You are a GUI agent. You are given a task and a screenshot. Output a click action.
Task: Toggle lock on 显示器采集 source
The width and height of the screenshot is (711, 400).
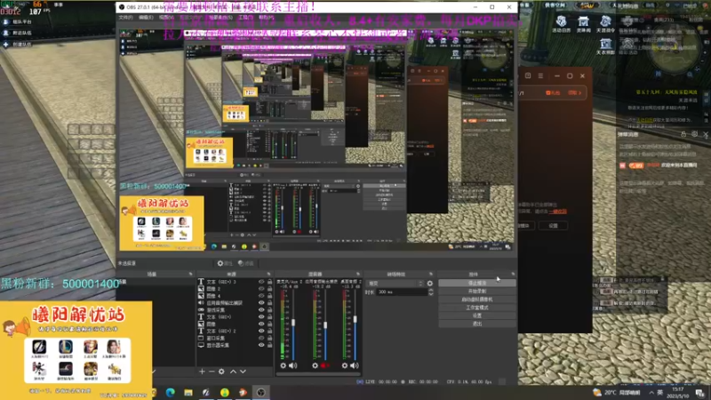(x=270, y=345)
